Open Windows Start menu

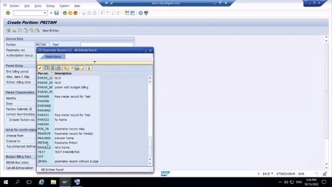[x=6, y=182]
